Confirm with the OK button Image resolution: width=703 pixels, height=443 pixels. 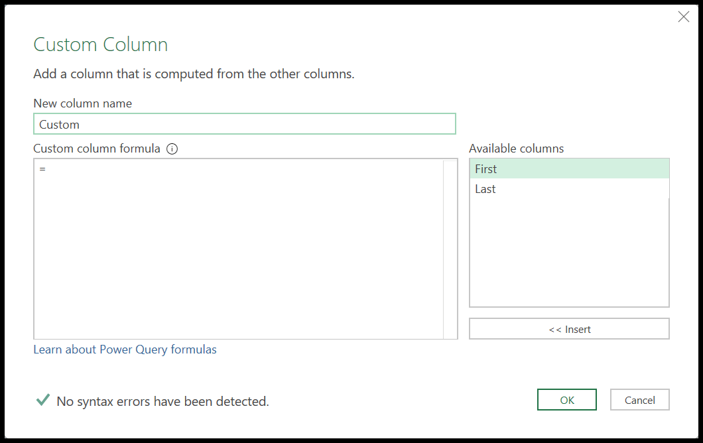(566, 400)
